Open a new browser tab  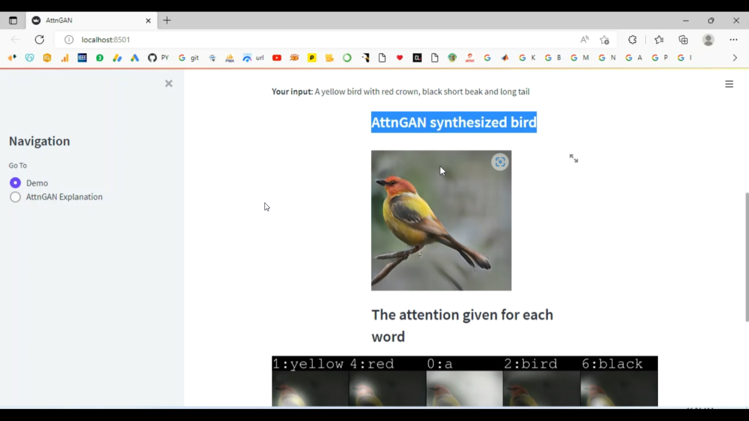coord(166,20)
